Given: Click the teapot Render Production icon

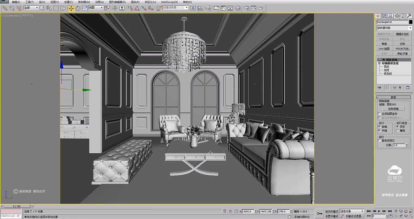Looking at the screenshot, I should coord(261,8).
